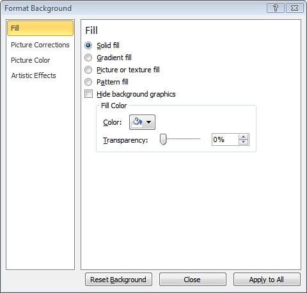Increase transparency with the up spinner arrow
The width and height of the screenshot is (307, 293).
(x=244, y=137)
